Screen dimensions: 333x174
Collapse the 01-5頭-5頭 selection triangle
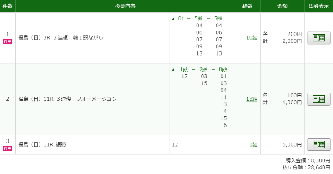coord(173,19)
